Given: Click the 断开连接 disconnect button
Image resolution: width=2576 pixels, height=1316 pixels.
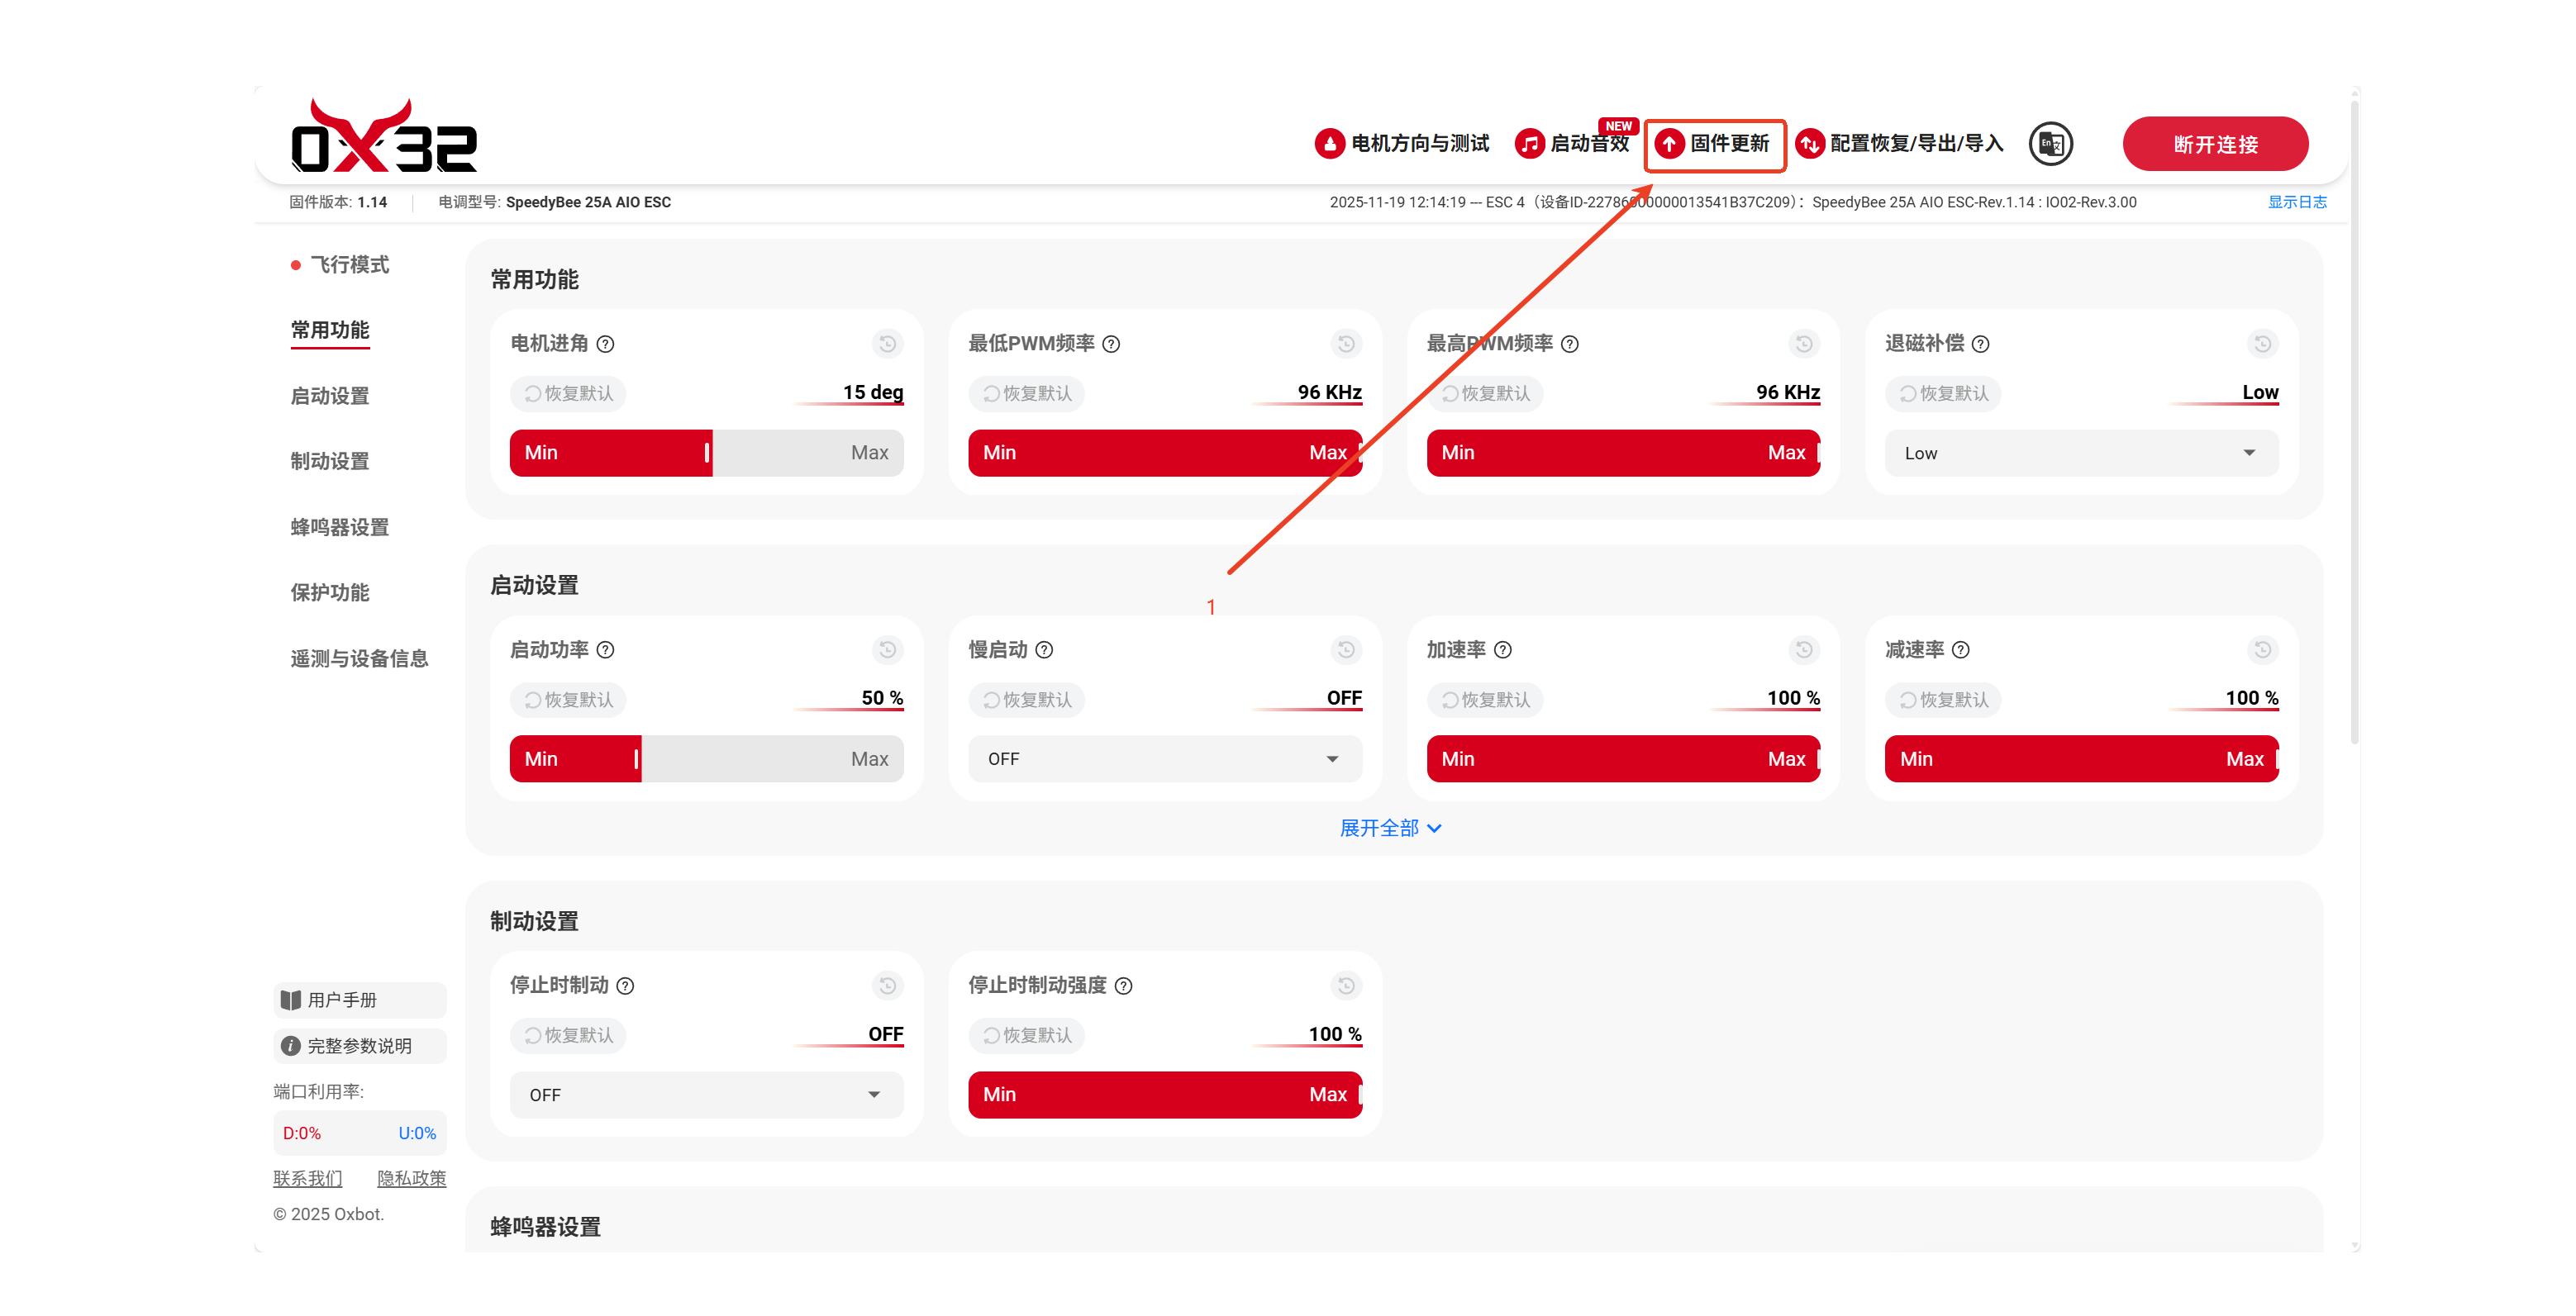Looking at the screenshot, I should [x=2214, y=144].
